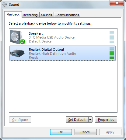Close the Sound dialog window
126x140 pixels.
[117, 3]
